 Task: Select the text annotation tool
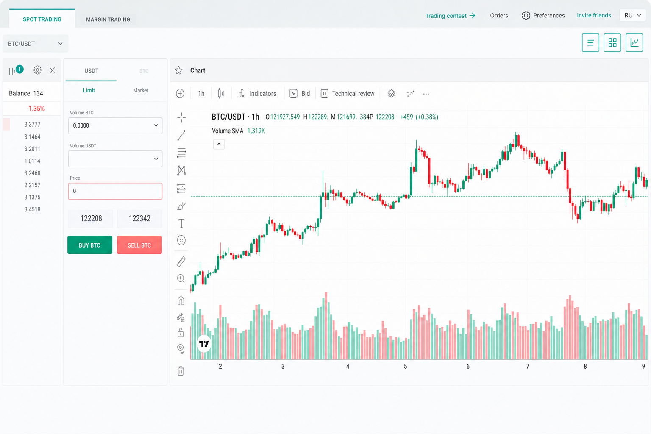181,223
